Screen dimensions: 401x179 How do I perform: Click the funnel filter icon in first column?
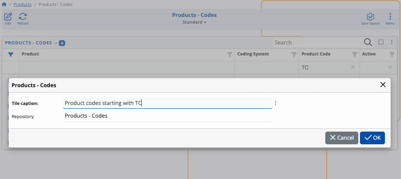[x=11, y=54]
